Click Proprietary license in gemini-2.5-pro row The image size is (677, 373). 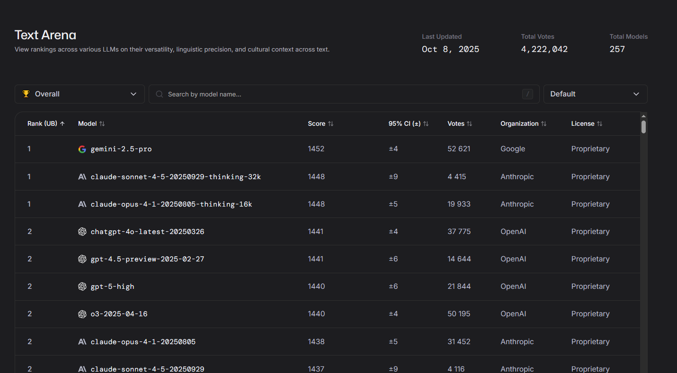point(590,149)
